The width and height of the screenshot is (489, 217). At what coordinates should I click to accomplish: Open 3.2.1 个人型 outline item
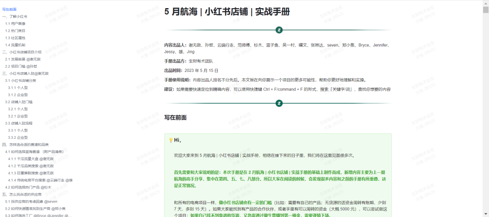18,109
